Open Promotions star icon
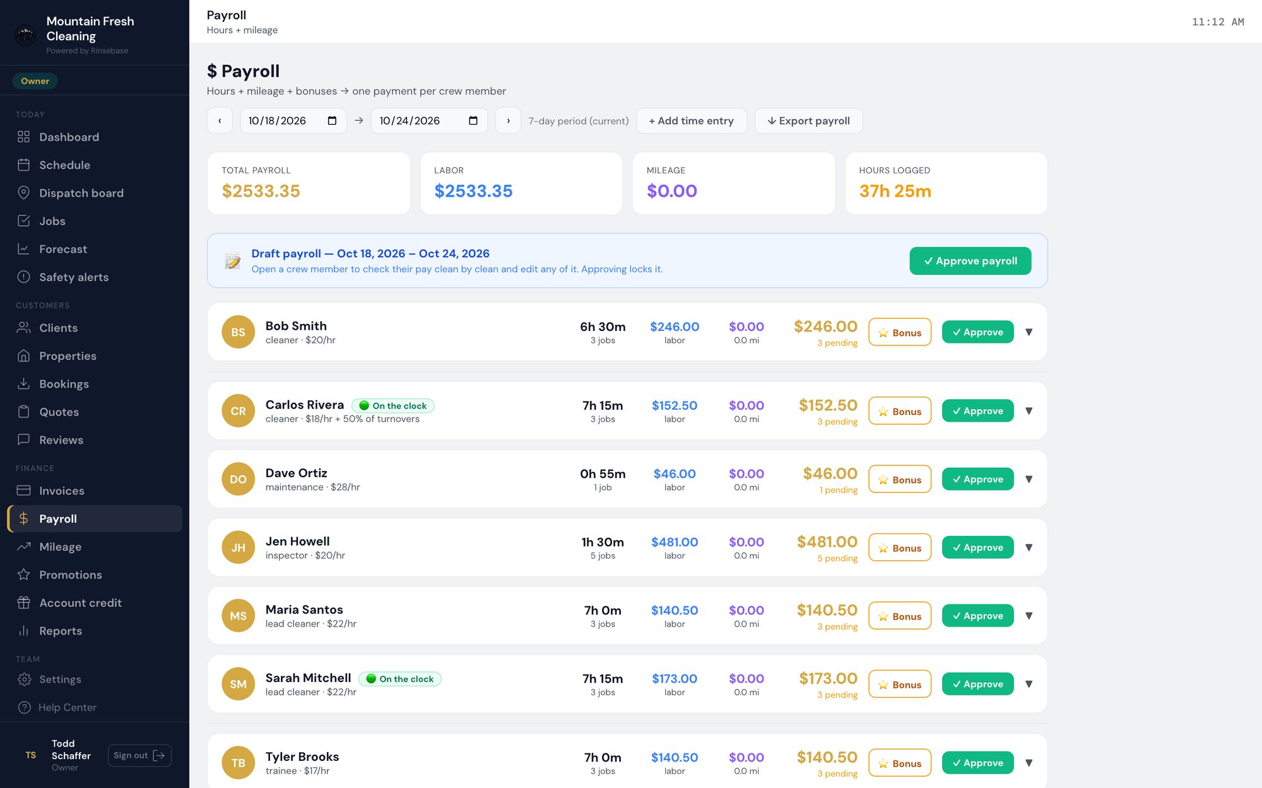Image resolution: width=1262 pixels, height=788 pixels. point(24,575)
